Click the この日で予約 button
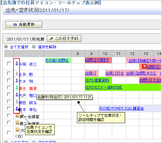Image resolution: width=162 pixels, height=143 pixels. pos(64,38)
